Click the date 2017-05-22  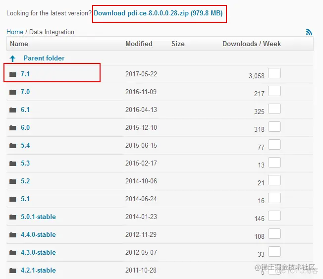tap(141, 74)
